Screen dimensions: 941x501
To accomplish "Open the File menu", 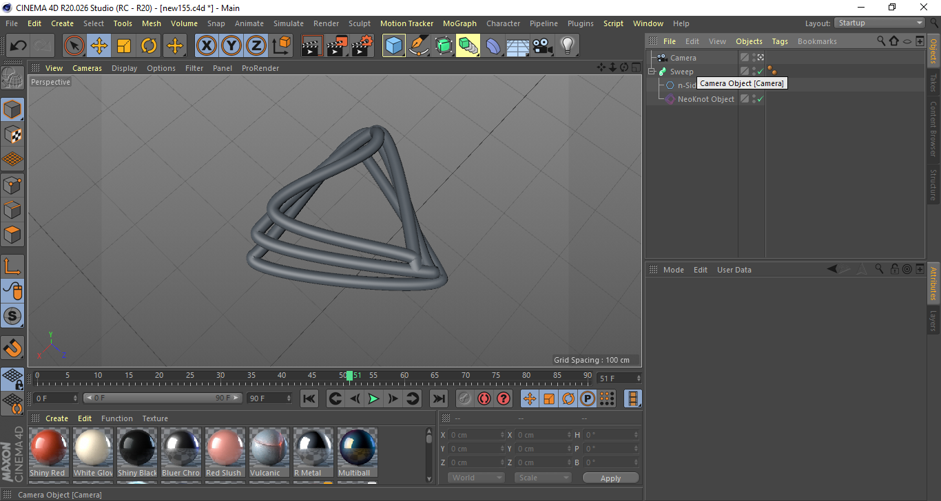I will pyautogui.click(x=12, y=23).
